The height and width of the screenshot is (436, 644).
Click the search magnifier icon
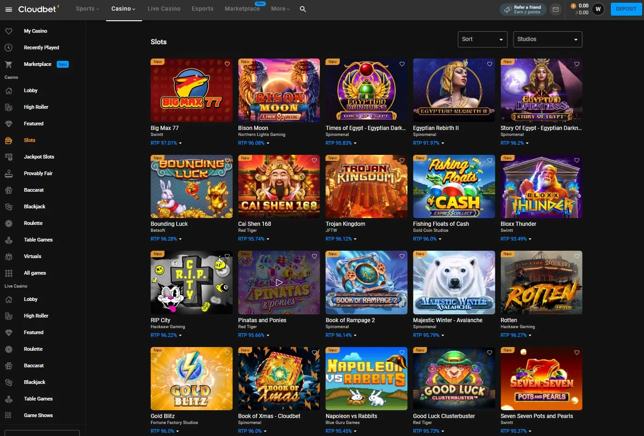click(303, 9)
